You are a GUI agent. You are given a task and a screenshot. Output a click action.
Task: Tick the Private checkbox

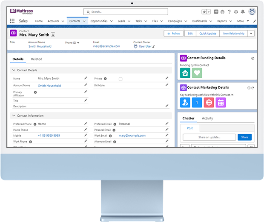tap(121, 79)
